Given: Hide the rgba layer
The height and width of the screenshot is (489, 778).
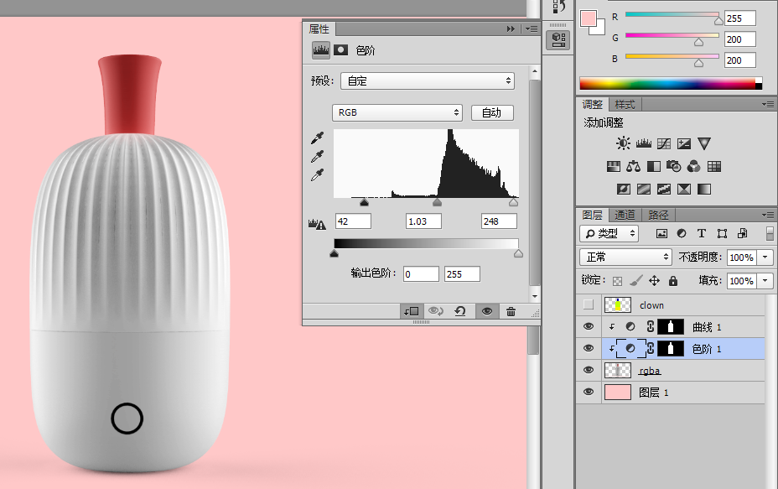Looking at the screenshot, I should [x=589, y=371].
